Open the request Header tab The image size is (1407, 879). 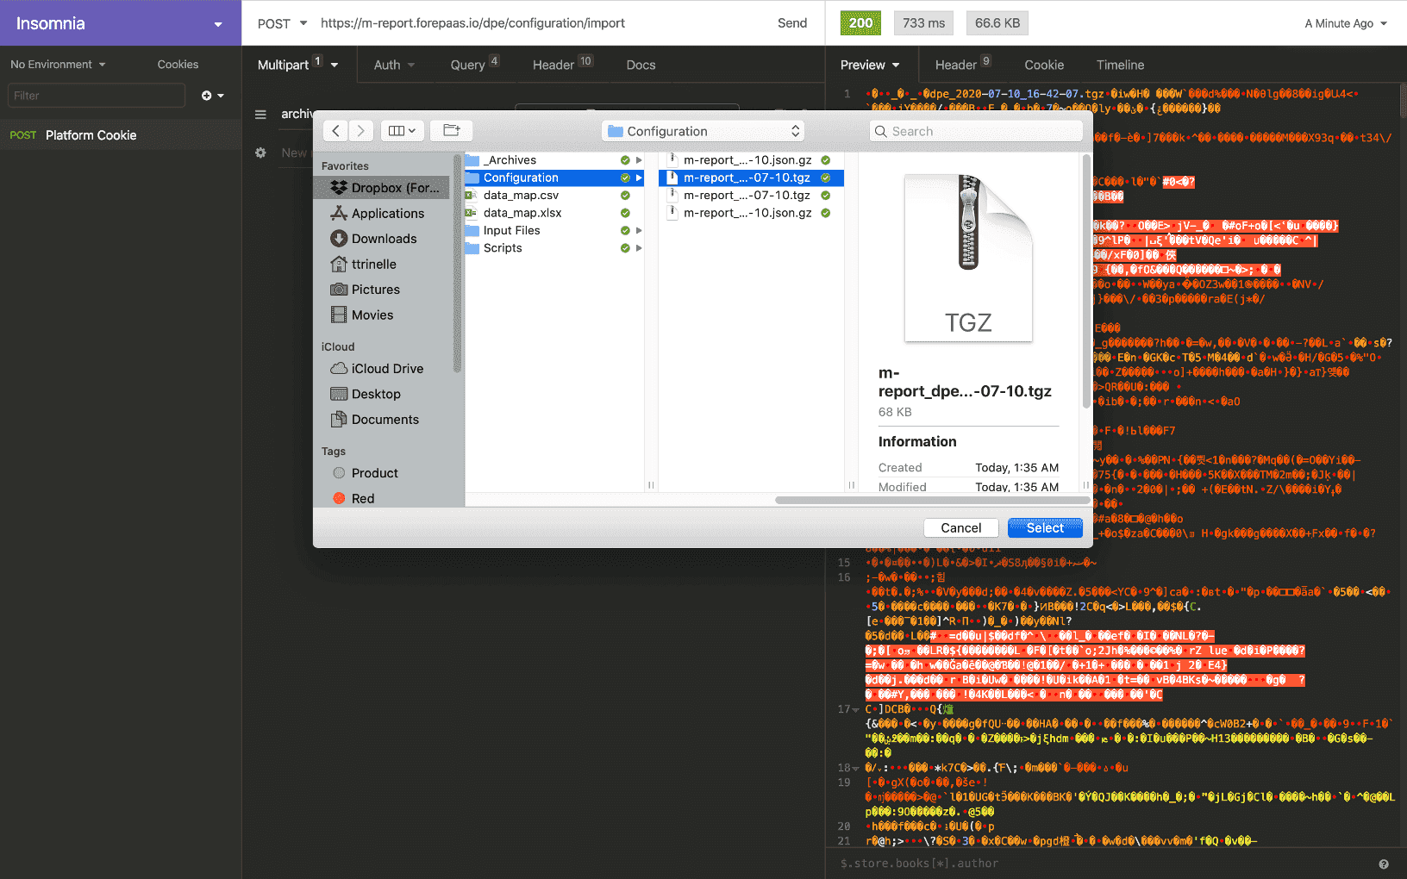click(x=561, y=65)
